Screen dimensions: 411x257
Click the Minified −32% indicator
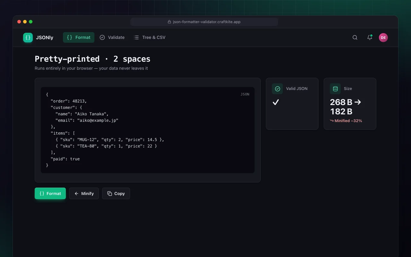pyautogui.click(x=346, y=121)
